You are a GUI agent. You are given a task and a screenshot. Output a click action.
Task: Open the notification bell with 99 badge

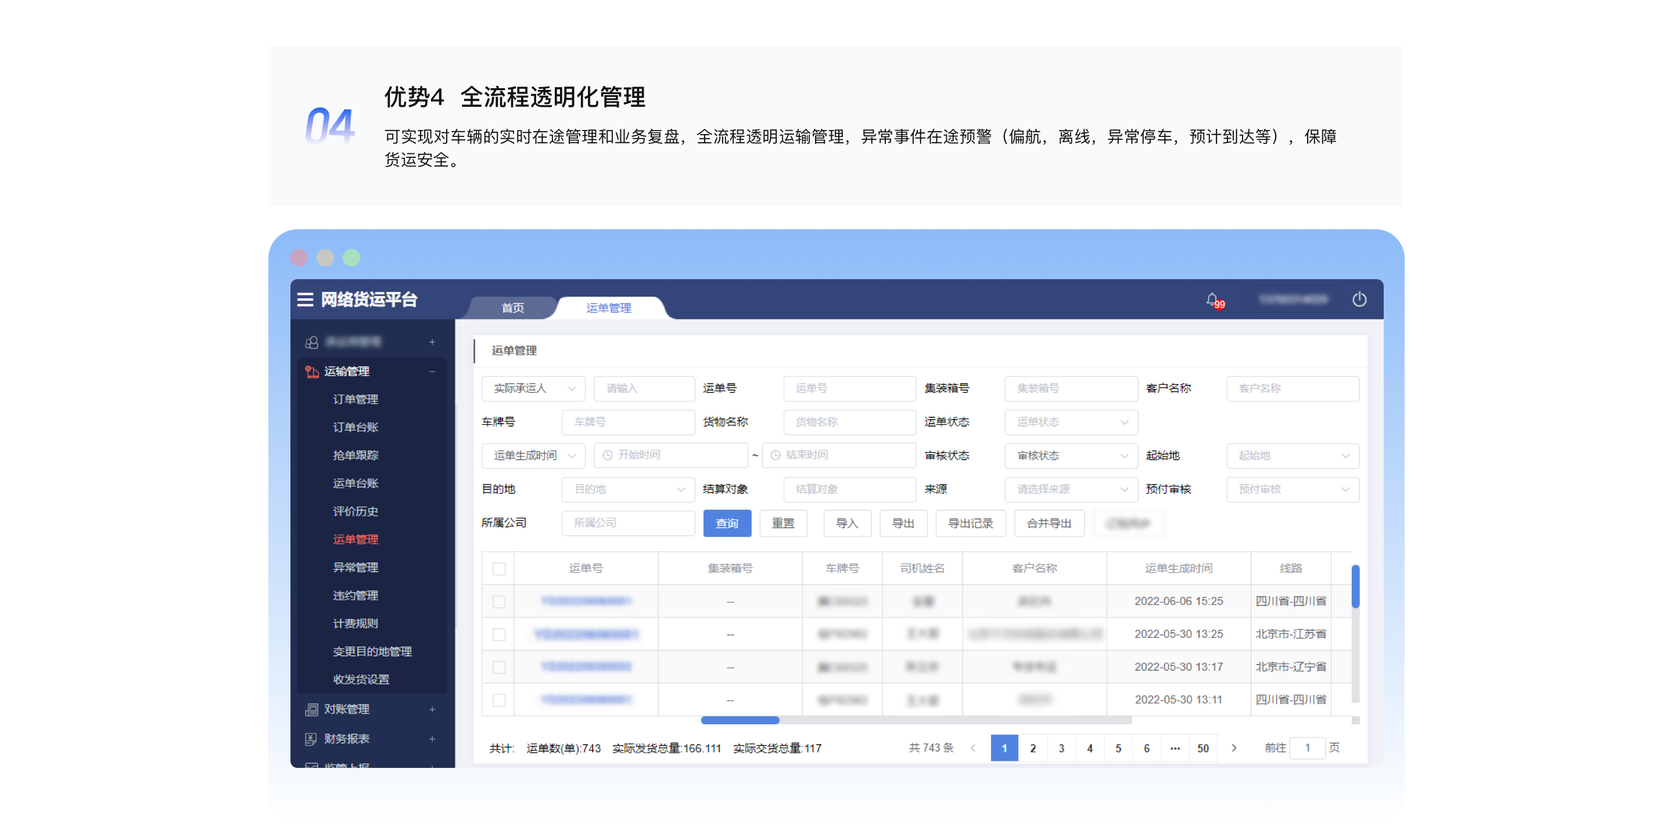(x=1214, y=301)
